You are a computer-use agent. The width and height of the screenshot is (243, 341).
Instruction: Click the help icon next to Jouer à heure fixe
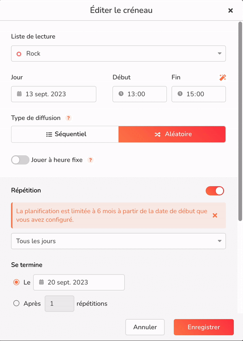pyautogui.click(x=90, y=160)
